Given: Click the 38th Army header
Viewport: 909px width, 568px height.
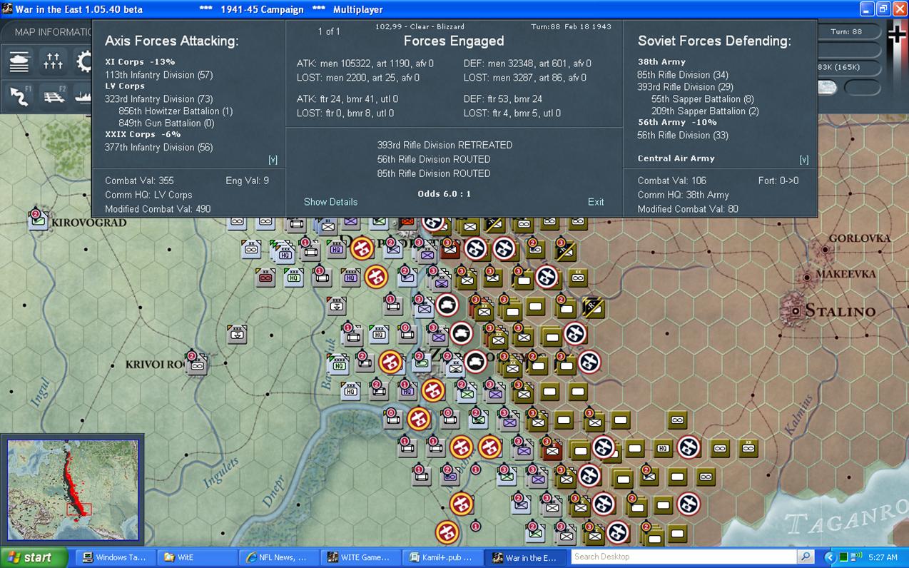Looking at the screenshot, I should (661, 62).
